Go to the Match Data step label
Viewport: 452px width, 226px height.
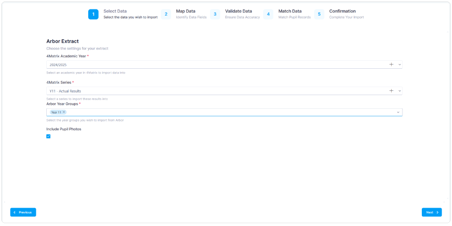tap(290, 11)
